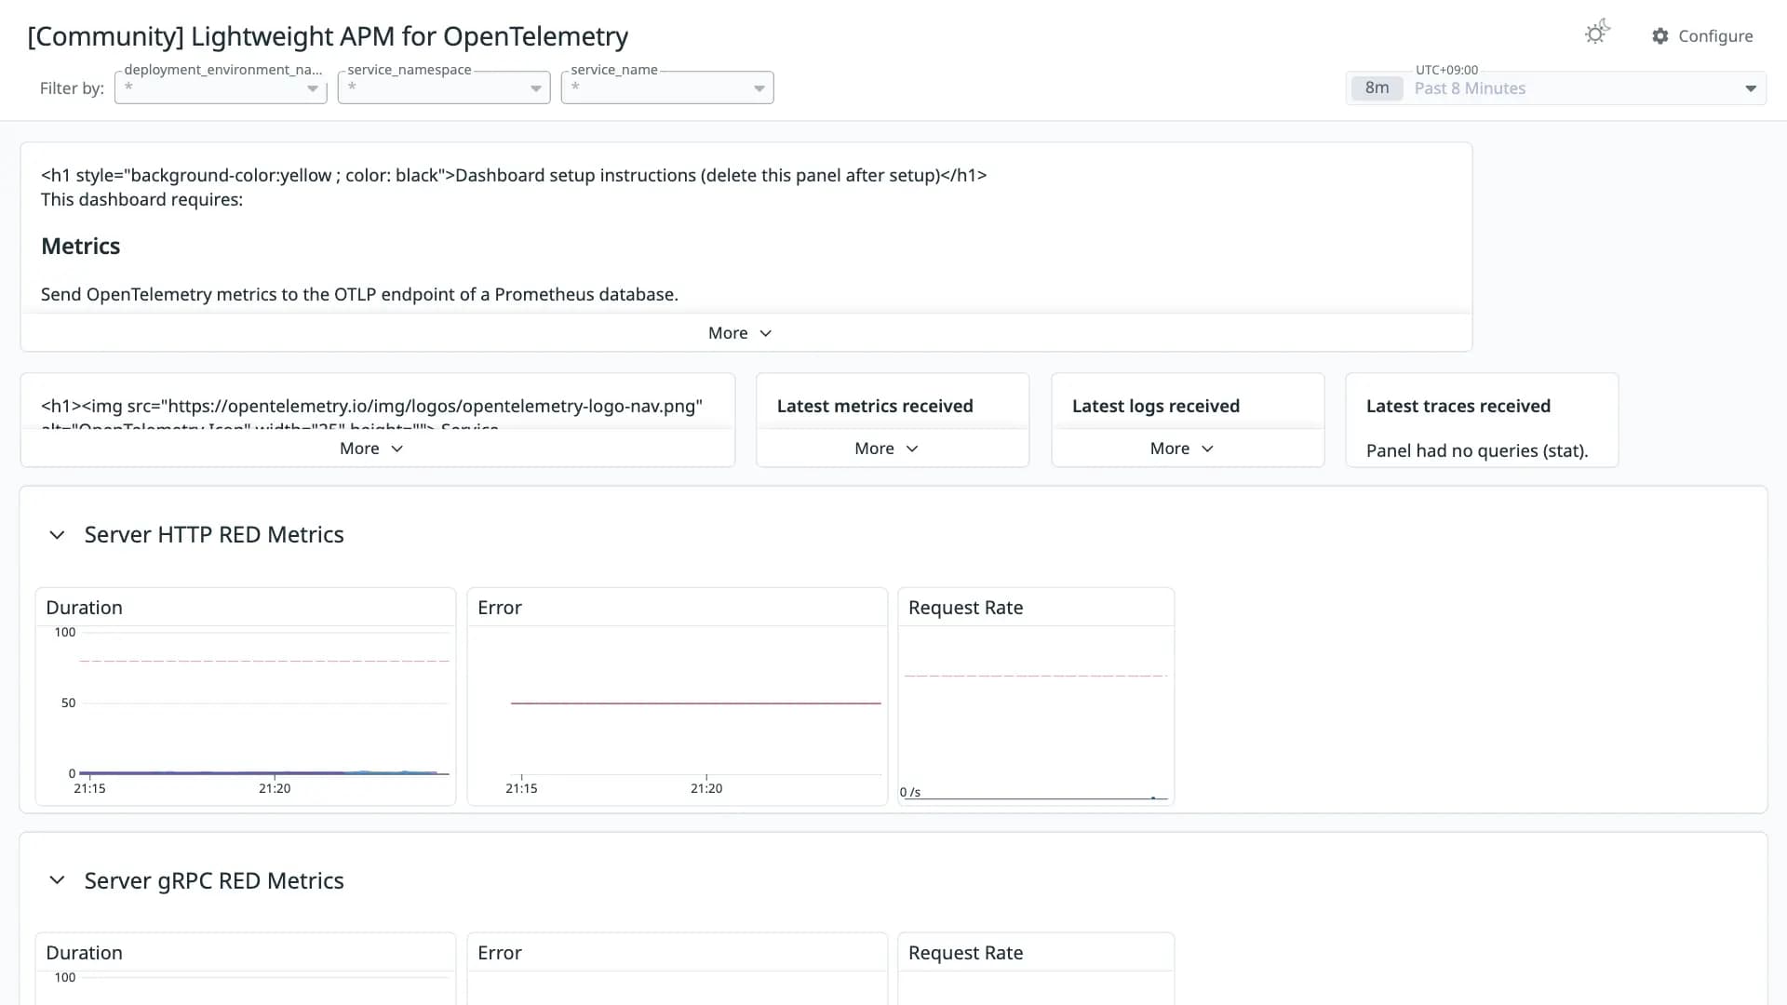Expand Latest logs received with More
Viewport: 1787px width, 1005px height.
(1181, 449)
